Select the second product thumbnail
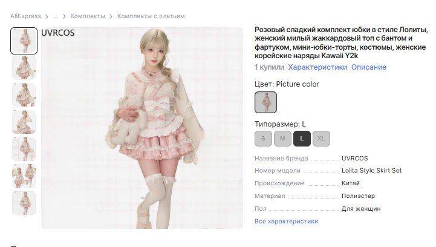Viewport: 436px width, 247px height. click(24, 68)
